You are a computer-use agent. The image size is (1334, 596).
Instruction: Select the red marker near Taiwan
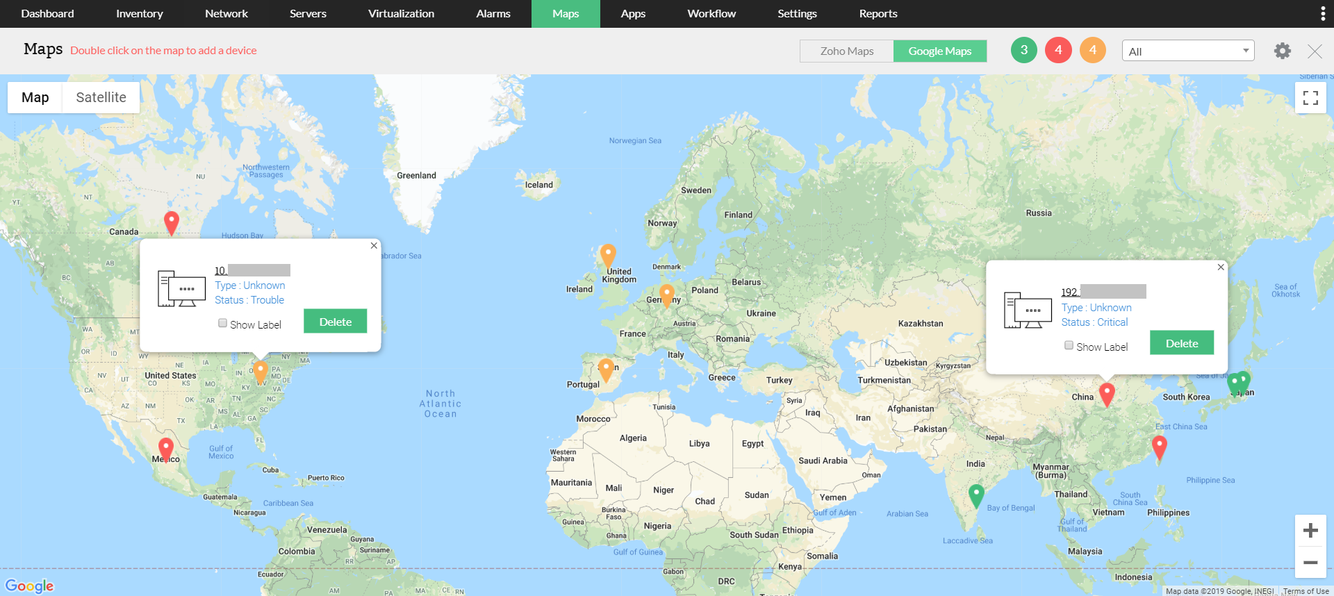pos(1159,448)
